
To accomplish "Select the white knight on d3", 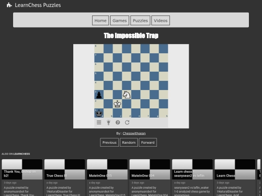I will pos(127,95).
